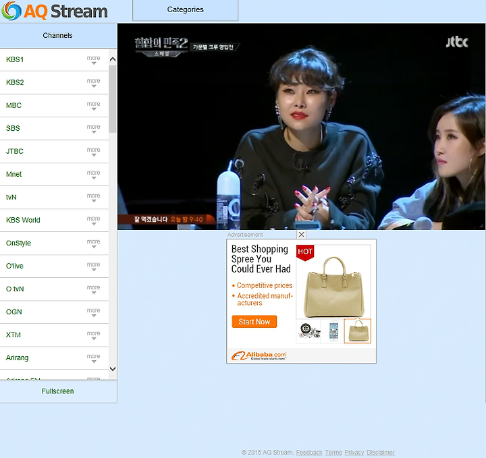
Task: Switch to the SBS channel
Action: coord(13,128)
